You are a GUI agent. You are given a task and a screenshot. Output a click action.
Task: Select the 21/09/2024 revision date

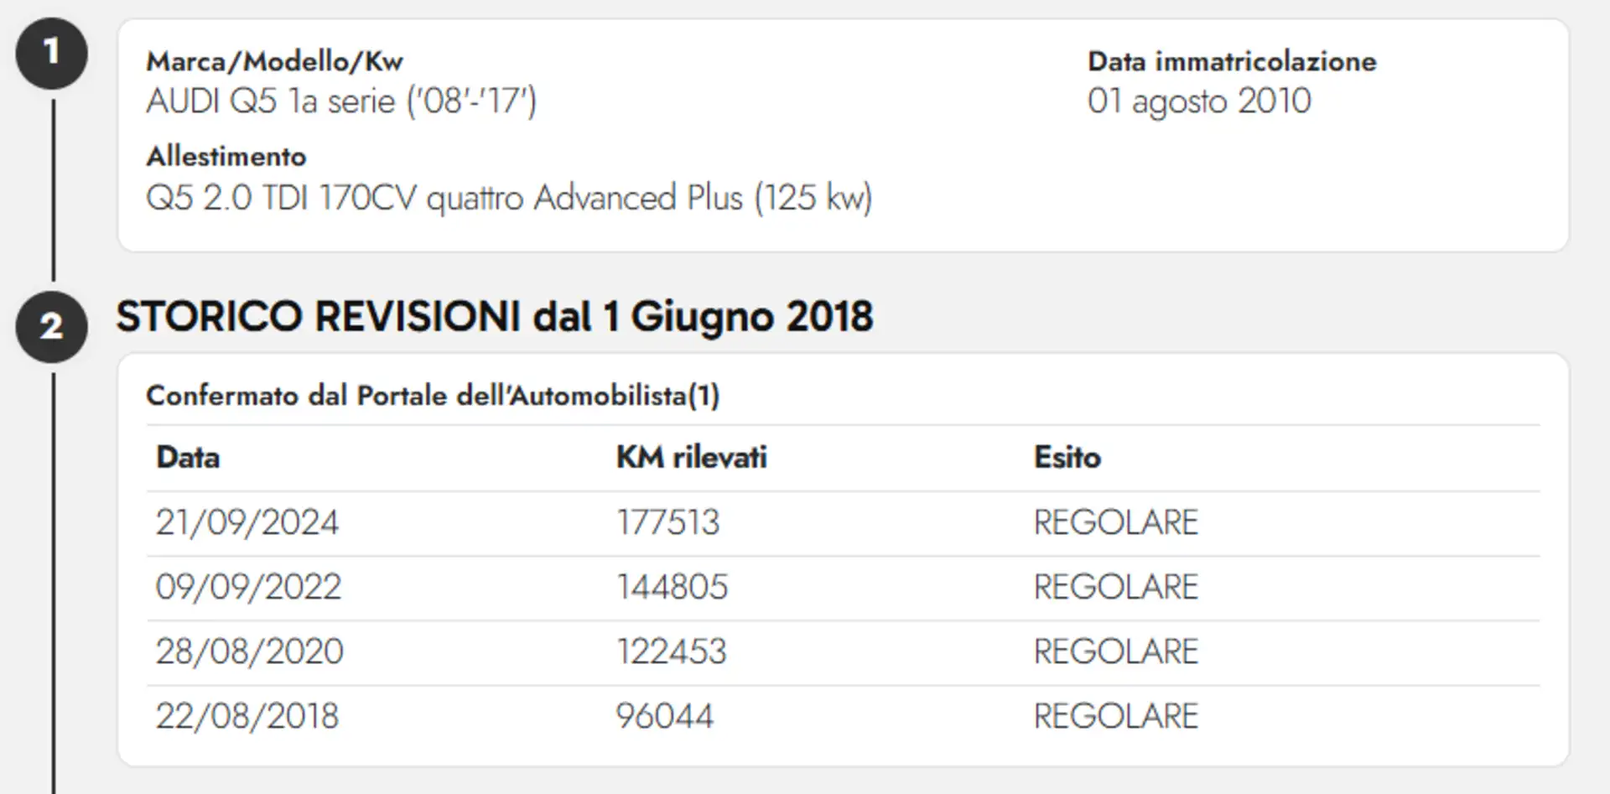(x=247, y=522)
